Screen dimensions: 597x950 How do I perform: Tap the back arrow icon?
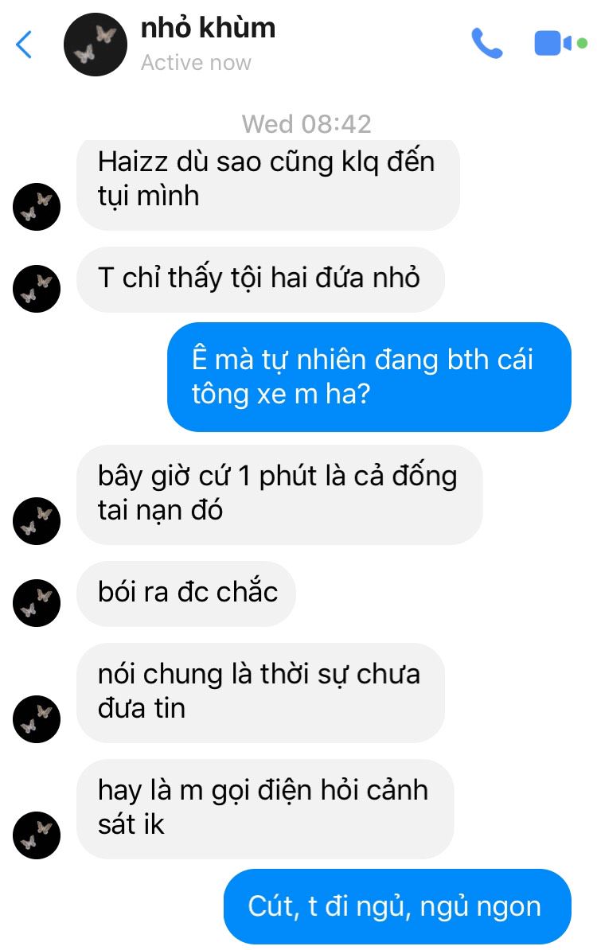[24, 45]
